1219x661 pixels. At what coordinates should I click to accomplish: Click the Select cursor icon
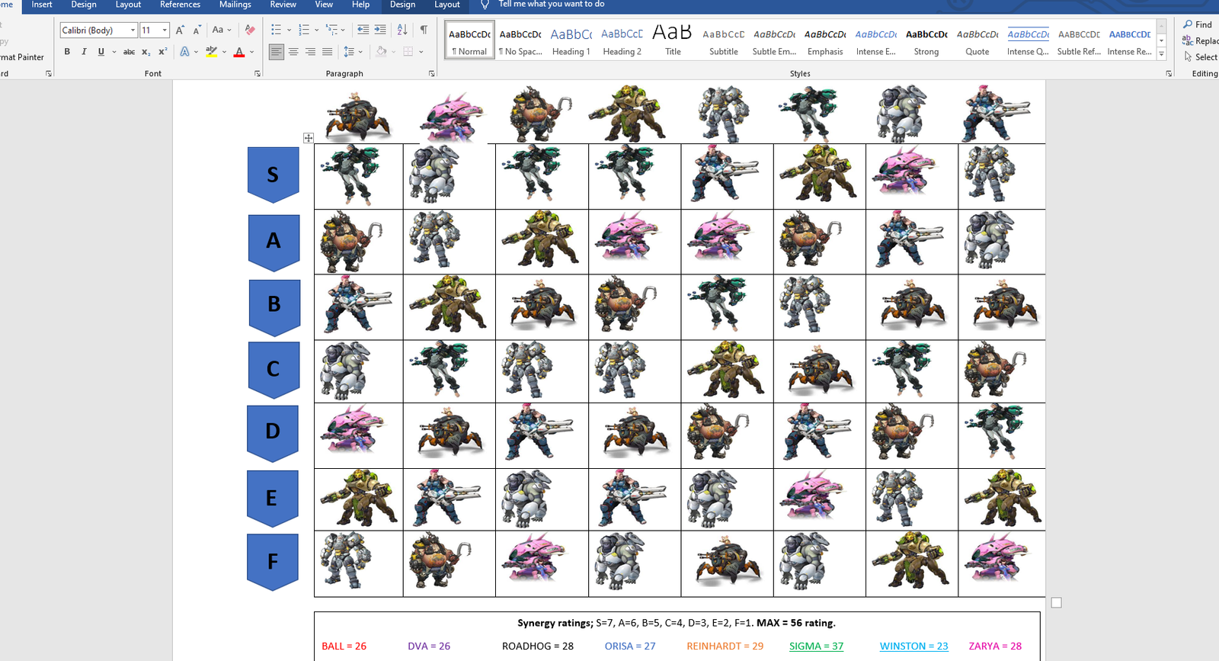click(x=1188, y=56)
